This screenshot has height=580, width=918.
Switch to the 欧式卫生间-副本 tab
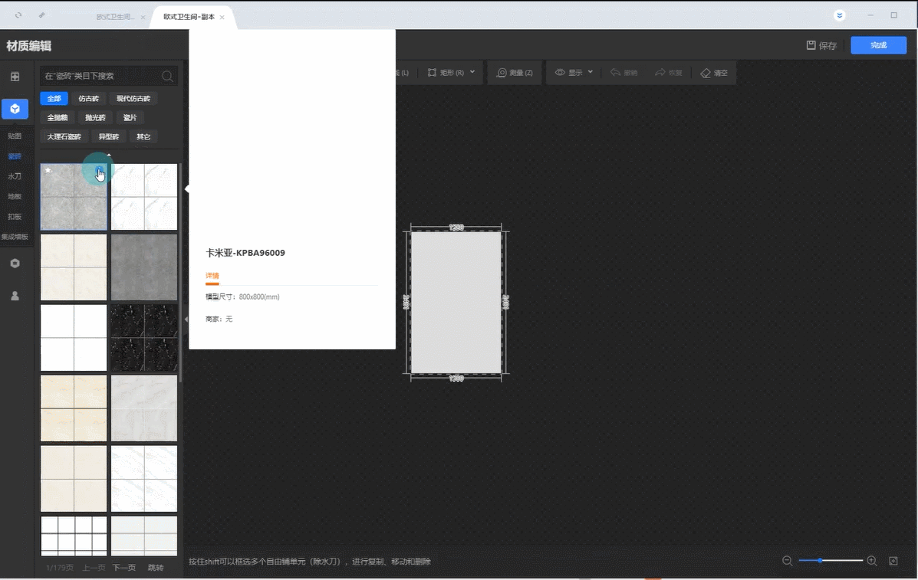click(x=189, y=17)
